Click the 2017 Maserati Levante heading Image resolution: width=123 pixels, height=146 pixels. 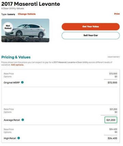(31, 4)
